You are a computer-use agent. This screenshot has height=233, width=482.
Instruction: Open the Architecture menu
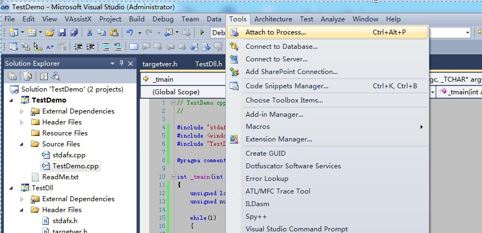pos(273,19)
